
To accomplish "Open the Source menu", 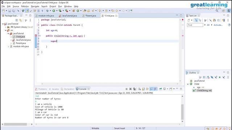I will point(16,6).
